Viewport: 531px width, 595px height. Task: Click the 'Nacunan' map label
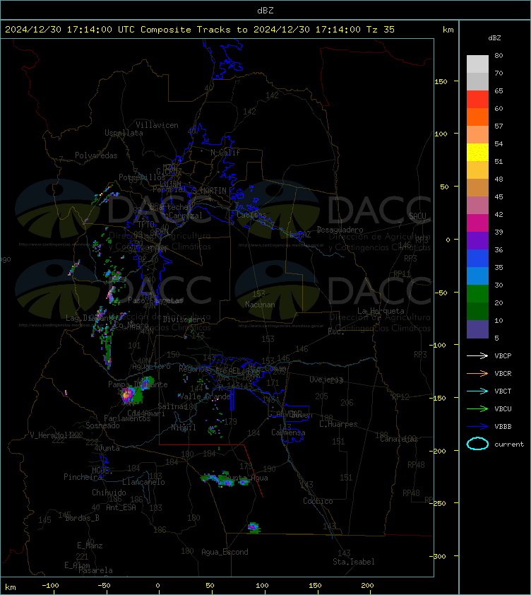point(260,305)
